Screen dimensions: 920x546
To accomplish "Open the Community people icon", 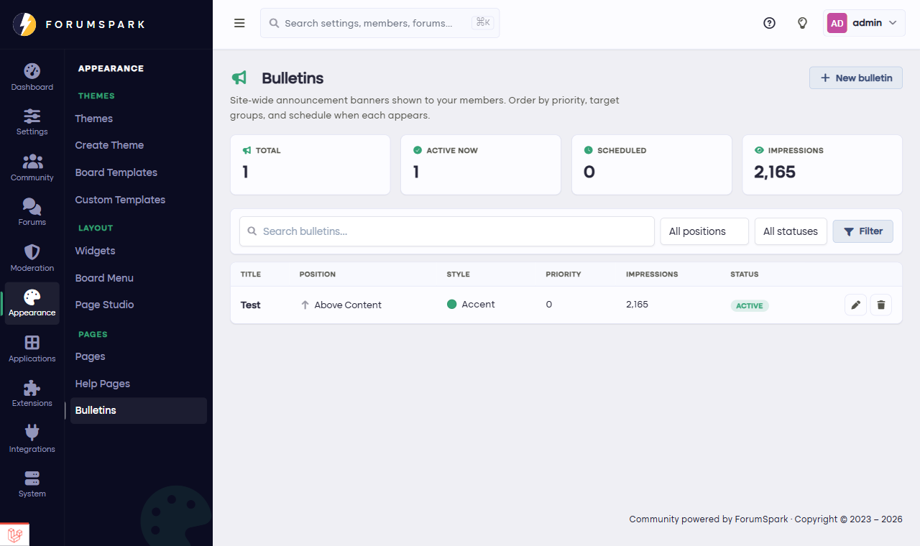I will [x=32, y=162].
